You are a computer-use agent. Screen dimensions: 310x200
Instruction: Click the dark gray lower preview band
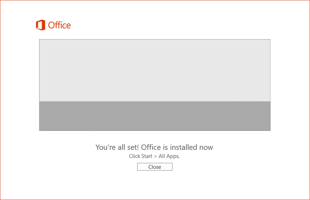(x=154, y=116)
